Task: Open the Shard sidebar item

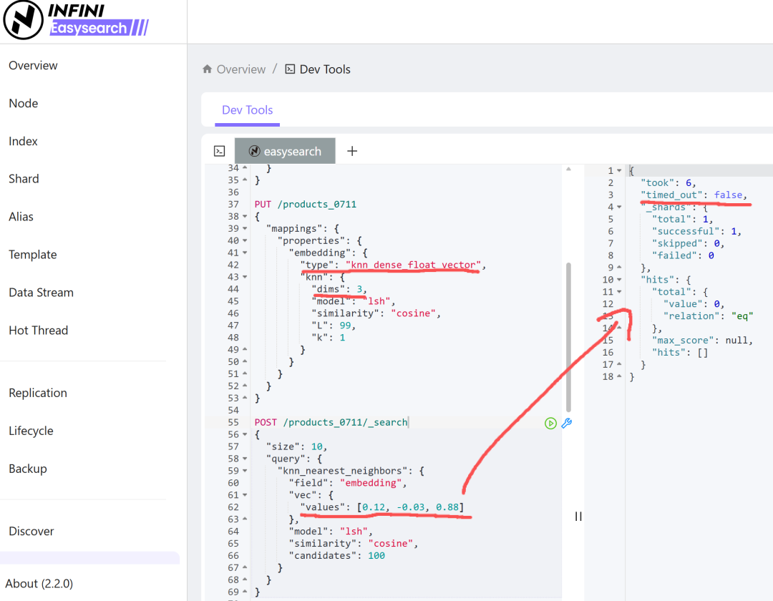Action: 24,179
